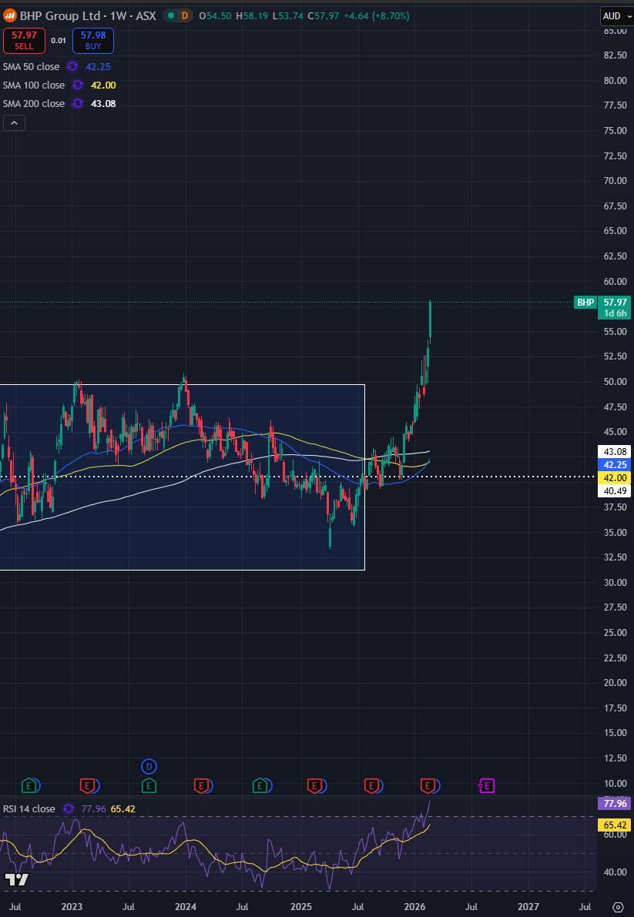Open the red earnings marker for early 2023
634x917 pixels.
pos(87,785)
